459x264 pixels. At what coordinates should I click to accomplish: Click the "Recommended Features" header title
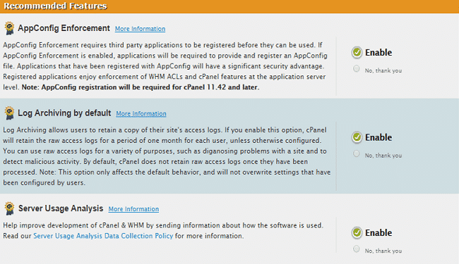pyautogui.click(x=55, y=6)
